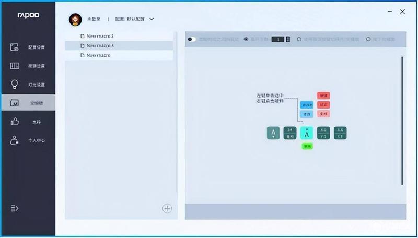This screenshot has height=238, width=418.
Task: Select the highlighted cyan A key-up block
Action: (x=307, y=133)
